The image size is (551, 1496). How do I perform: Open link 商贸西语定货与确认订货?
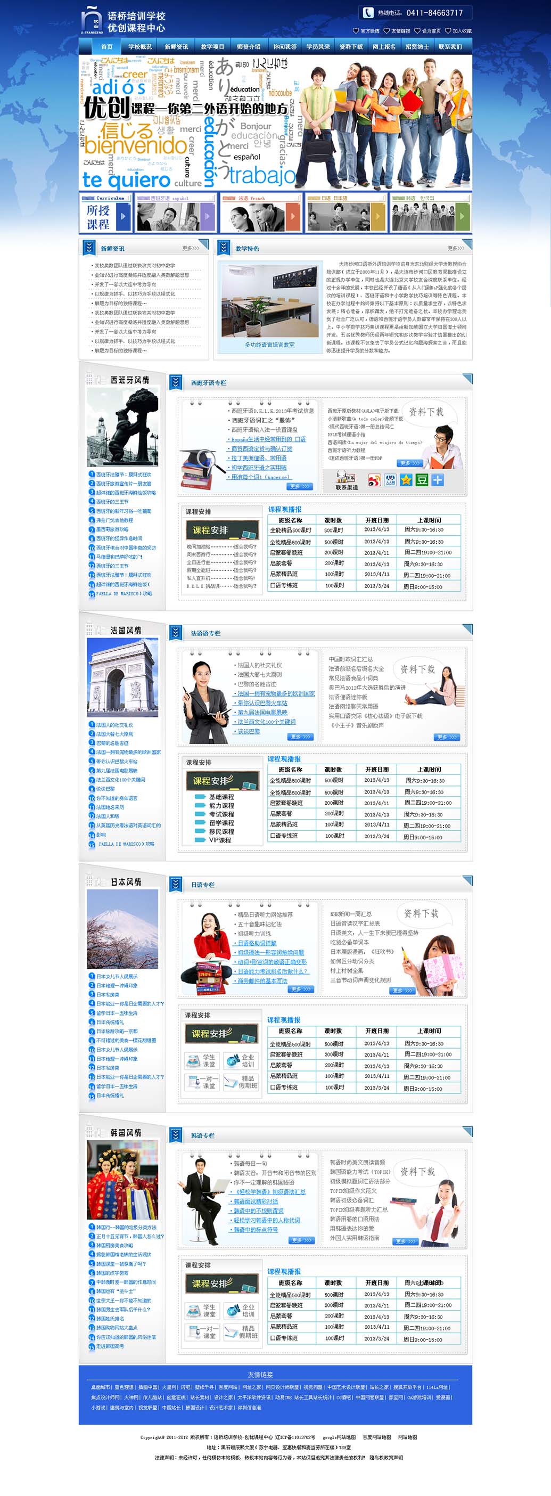tap(261, 448)
